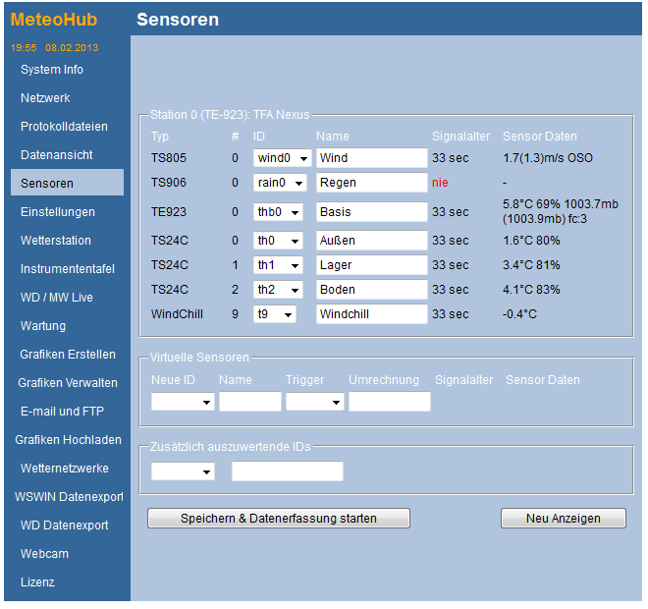This screenshot has height=609, width=648.
Task: Open the Webcam sidebar entry
Action: click(45, 554)
